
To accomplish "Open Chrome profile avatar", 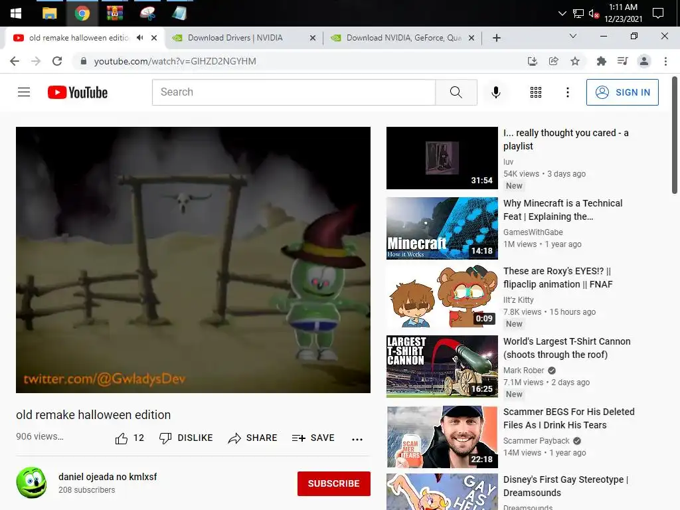I will click(x=644, y=61).
